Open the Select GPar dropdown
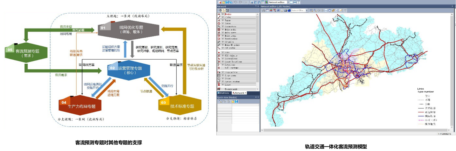 pos(307,11)
